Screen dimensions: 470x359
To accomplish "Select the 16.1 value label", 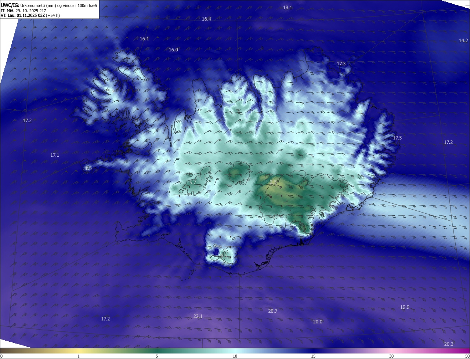I will tap(144, 39).
